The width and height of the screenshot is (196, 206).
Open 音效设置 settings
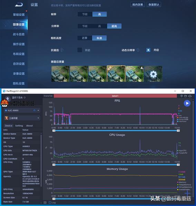point(19,64)
